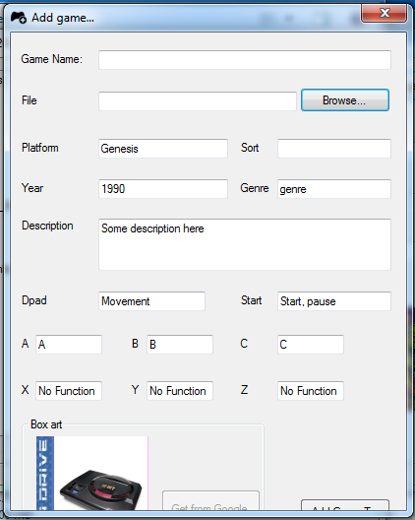Edit the Start field with Start, pause

[x=334, y=301]
